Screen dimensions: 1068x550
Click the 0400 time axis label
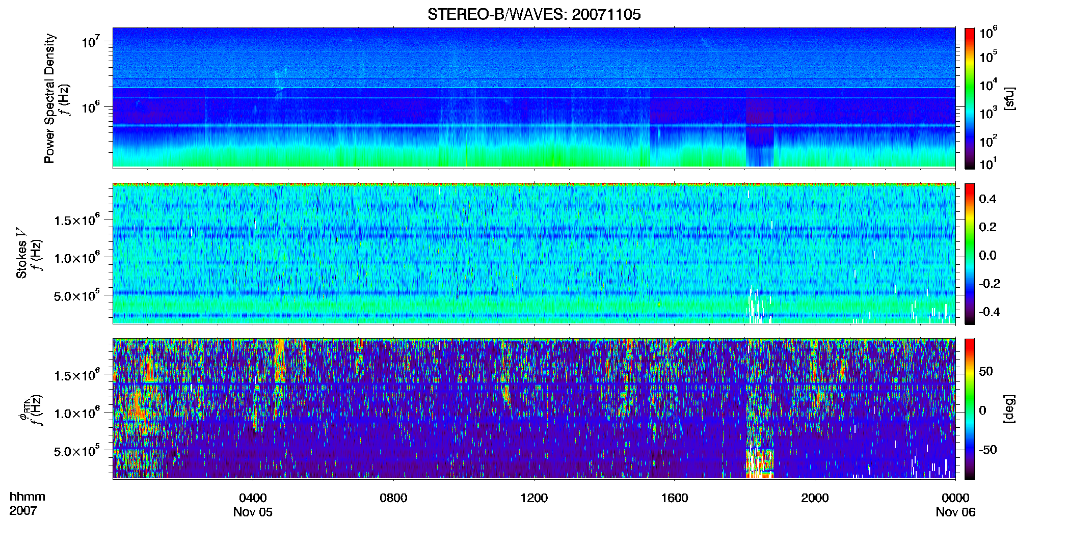coord(253,498)
